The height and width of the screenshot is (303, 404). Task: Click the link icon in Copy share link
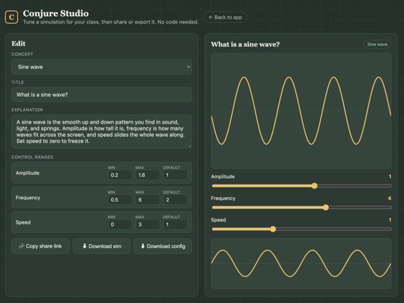[x=22, y=246]
